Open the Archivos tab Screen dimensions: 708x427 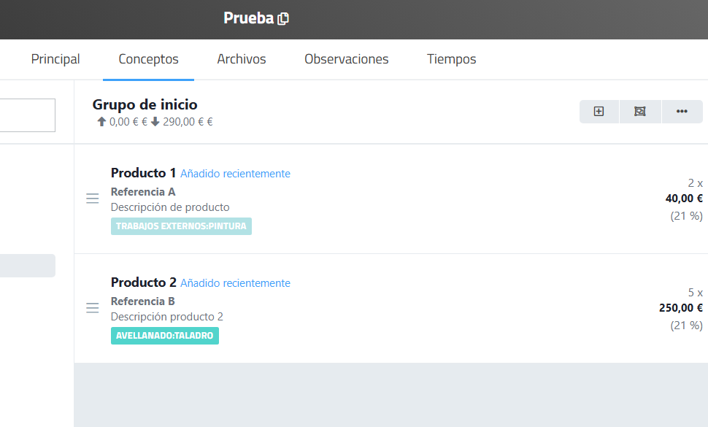[x=242, y=59]
